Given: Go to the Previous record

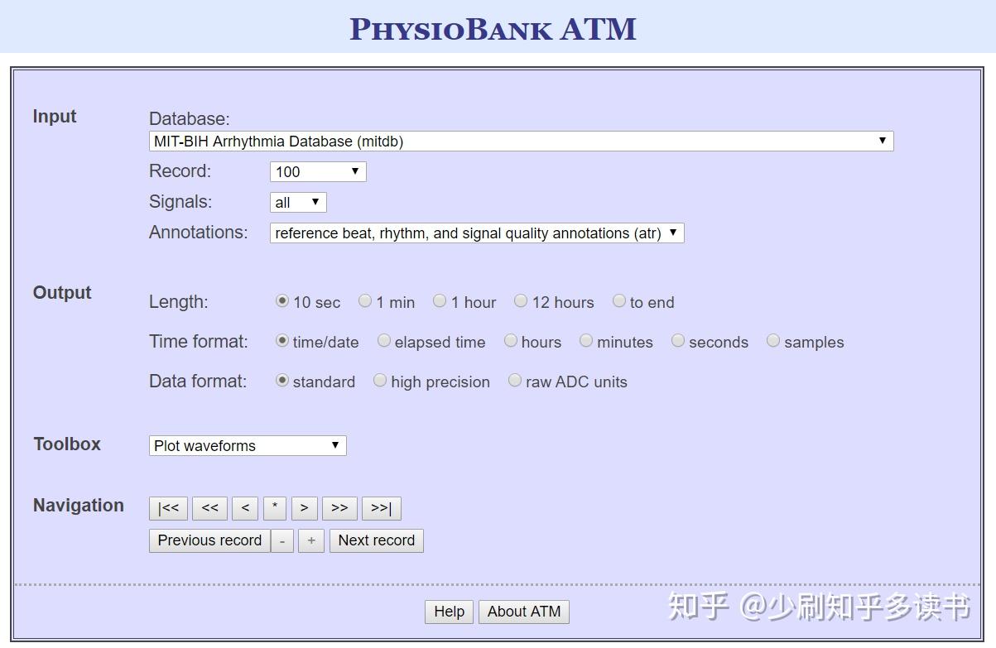Looking at the screenshot, I should point(209,540).
